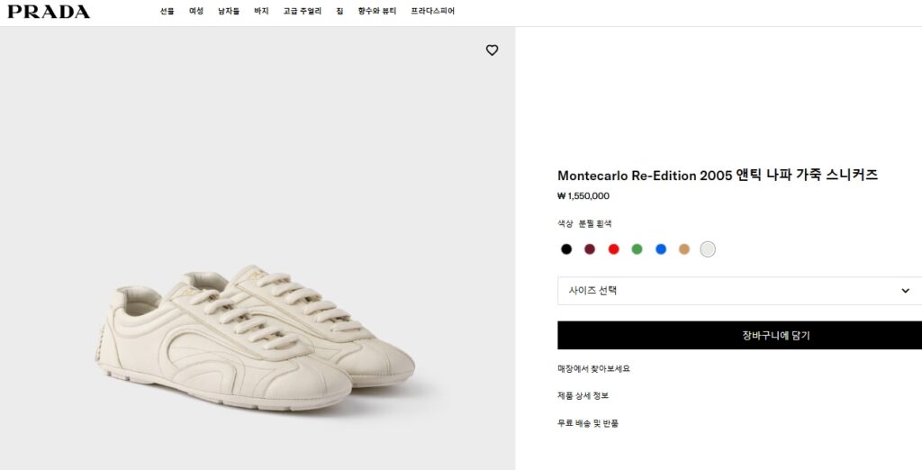Choose the blue color swatch
This screenshot has height=470, width=922.
click(x=660, y=249)
